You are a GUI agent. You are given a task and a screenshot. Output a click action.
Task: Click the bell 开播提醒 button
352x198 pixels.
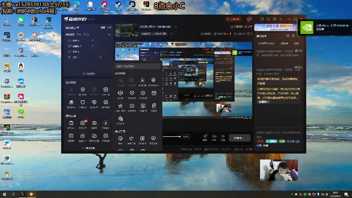click(236, 26)
